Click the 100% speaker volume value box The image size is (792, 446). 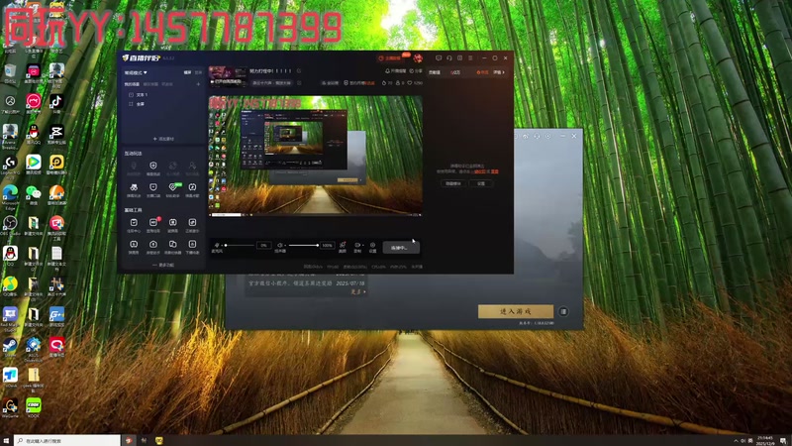328,245
